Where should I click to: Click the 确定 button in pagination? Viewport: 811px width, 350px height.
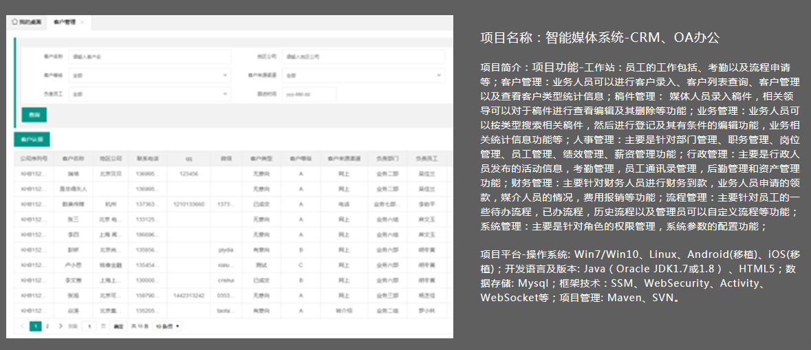(118, 326)
